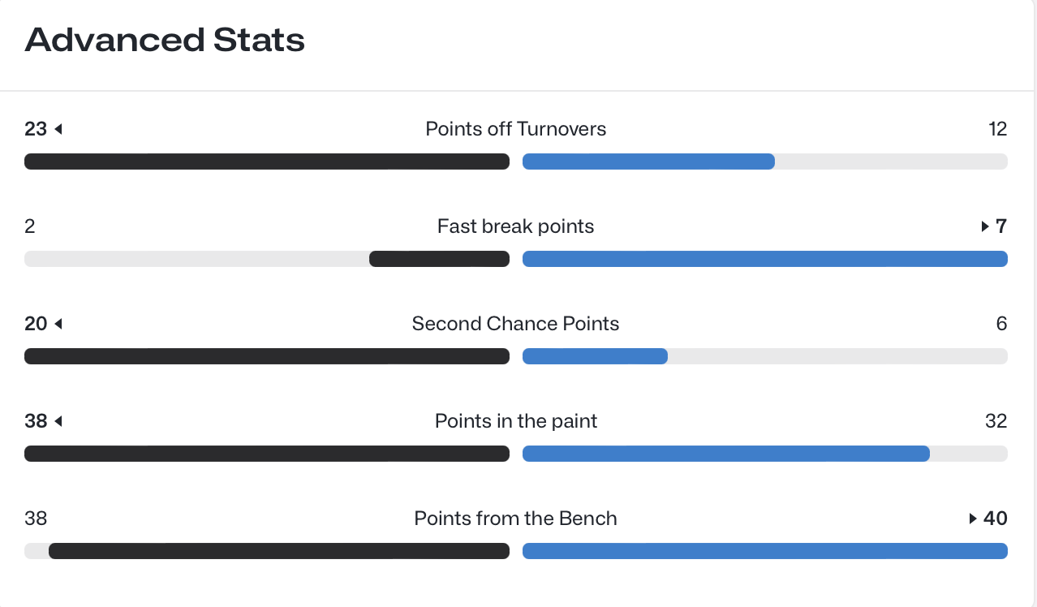This screenshot has width=1037, height=607.
Task: Click the arrow next to the bold 38
Action: click(58, 421)
